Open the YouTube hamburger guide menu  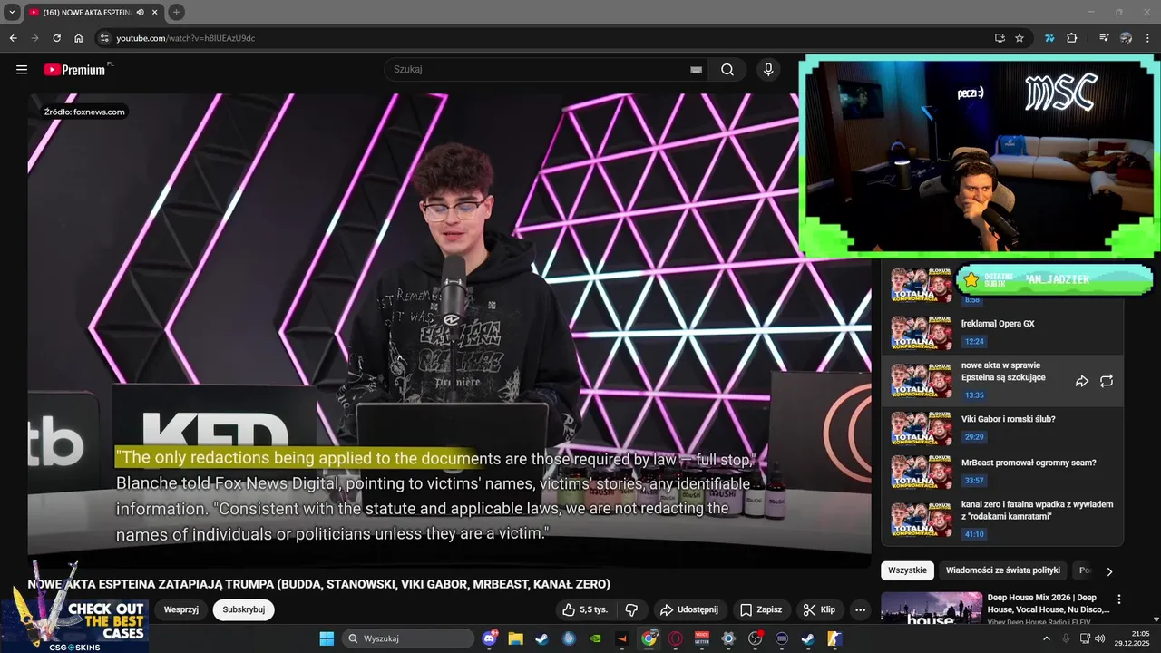[22, 70]
